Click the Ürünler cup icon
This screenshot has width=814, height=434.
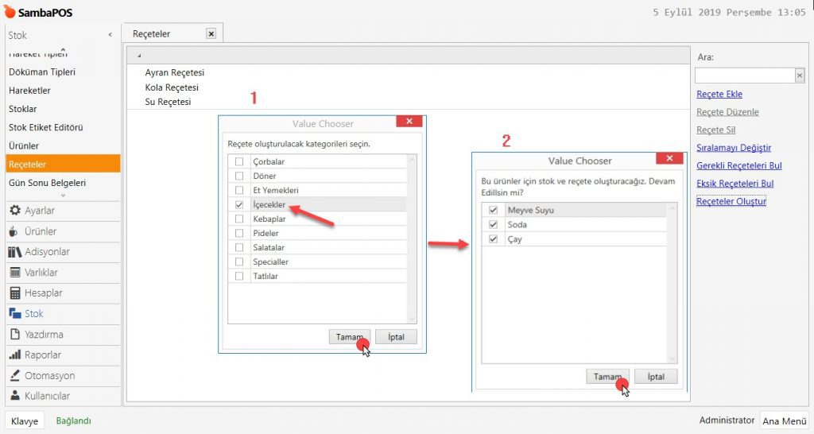click(x=14, y=231)
